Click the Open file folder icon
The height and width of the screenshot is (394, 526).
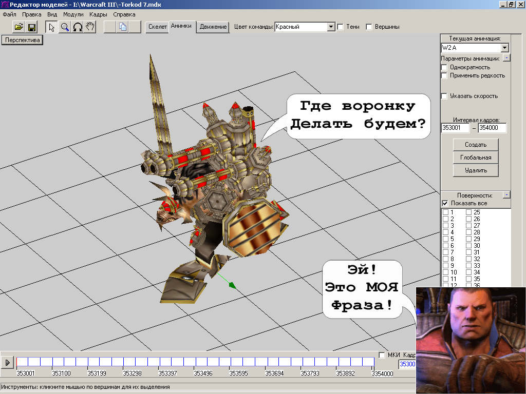click(x=19, y=27)
